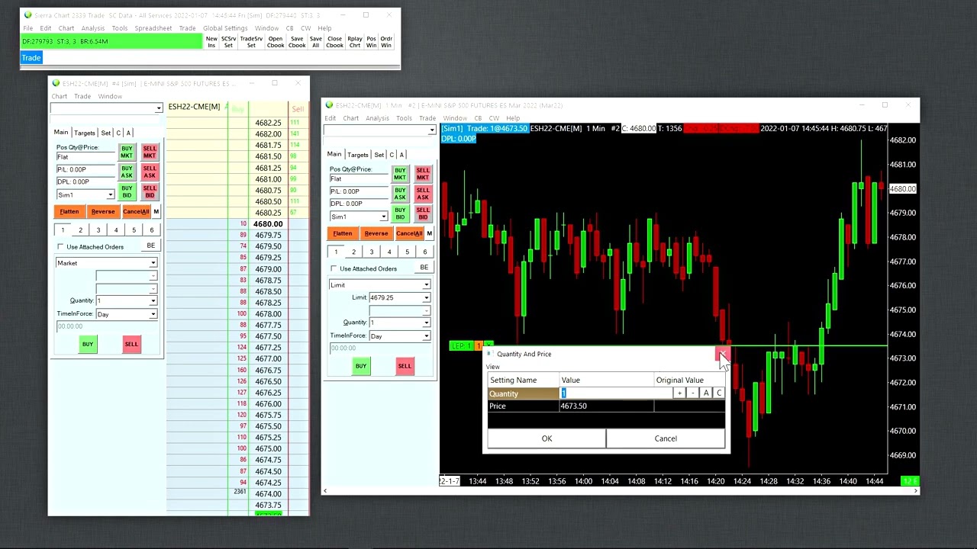Viewport: 977px width, 549px height.
Task: Click the Price value field 4673.50
Action: 606,406
